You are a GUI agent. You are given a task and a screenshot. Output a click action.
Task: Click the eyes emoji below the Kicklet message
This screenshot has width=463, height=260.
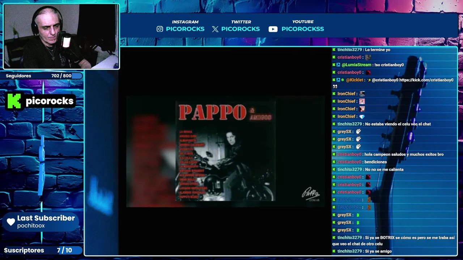tap(335, 86)
